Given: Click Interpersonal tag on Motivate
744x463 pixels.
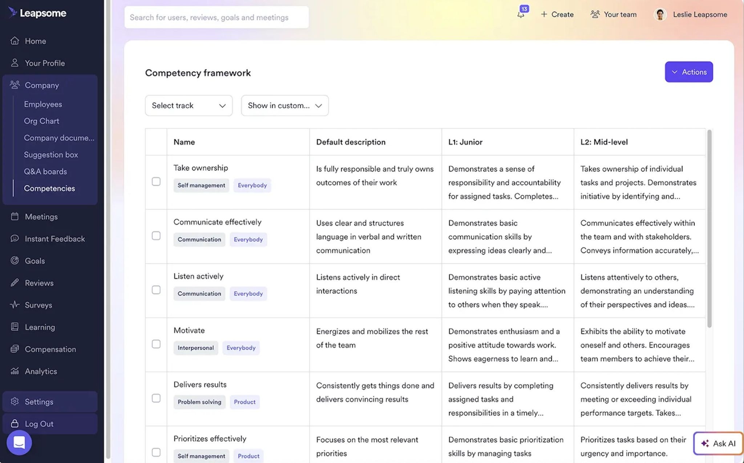Looking at the screenshot, I should click(x=195, y=348).
